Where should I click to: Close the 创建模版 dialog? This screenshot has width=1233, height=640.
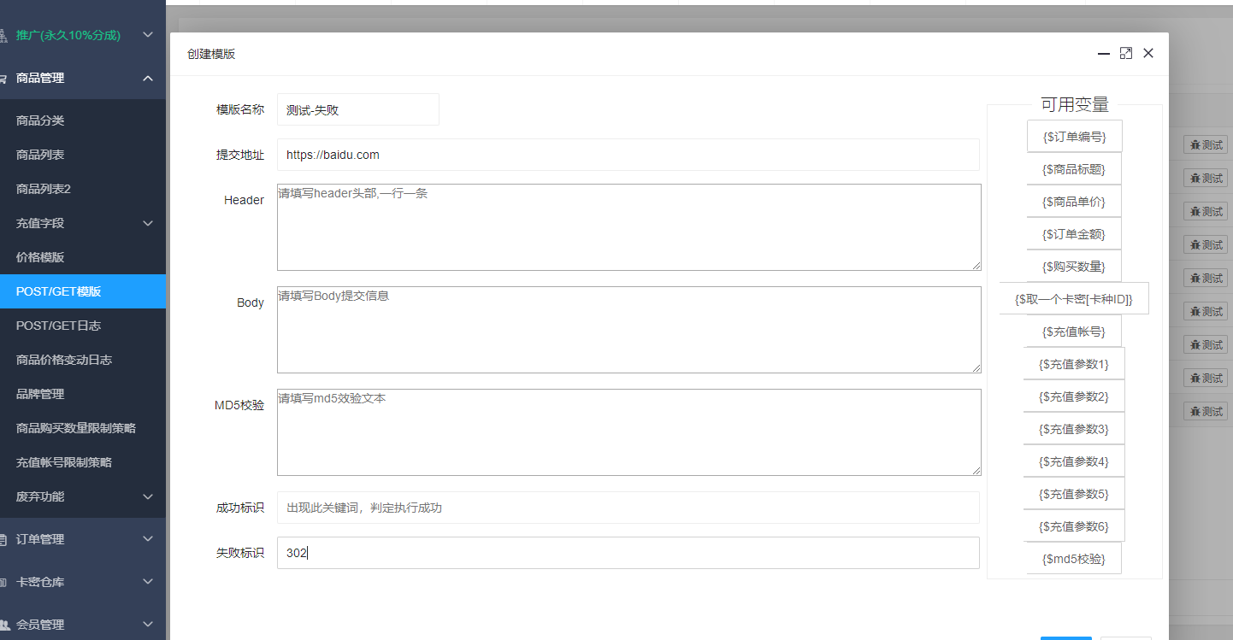(1148, 53)
